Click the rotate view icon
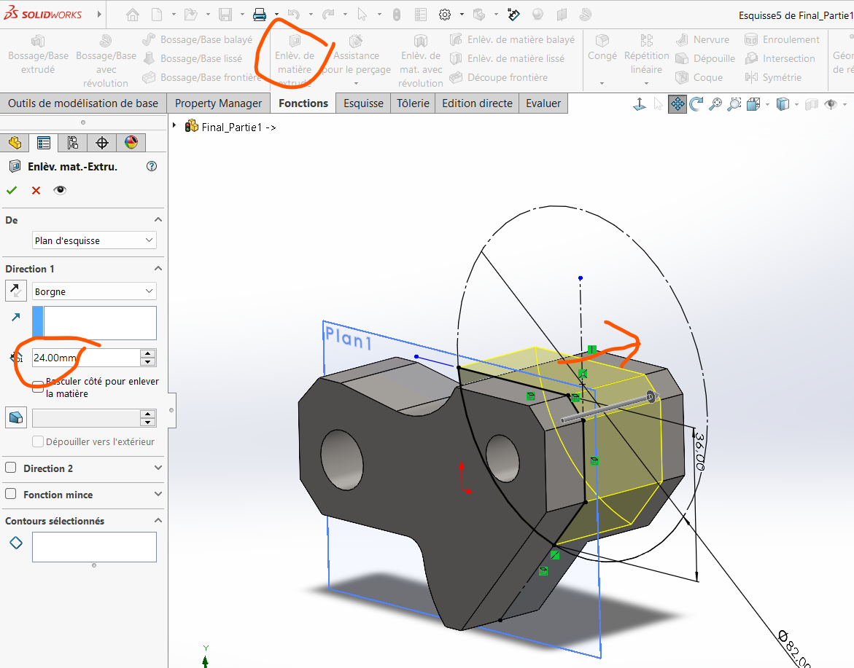The height and width of the screenshot is (668, 854). 696,104
